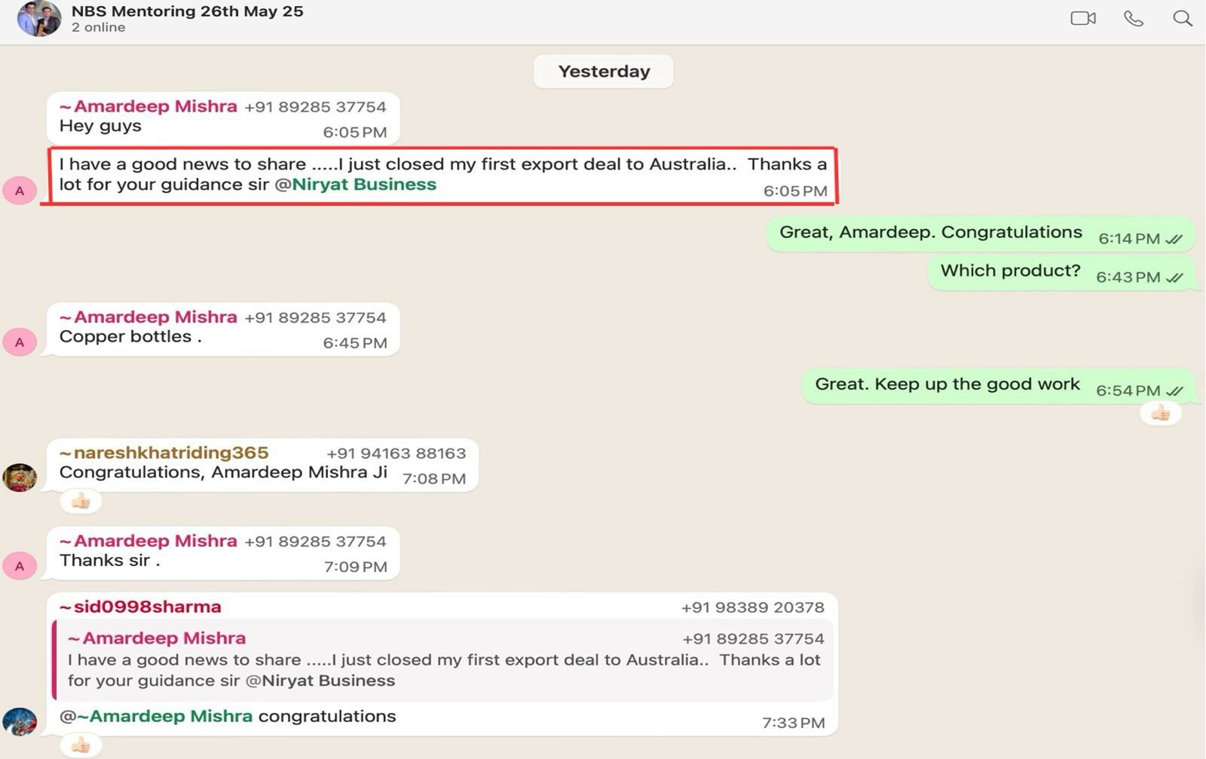The image size is (1206, 759).
Task: Open NBS Mentoring group profile picture
Action: click(x=38, y=19)
